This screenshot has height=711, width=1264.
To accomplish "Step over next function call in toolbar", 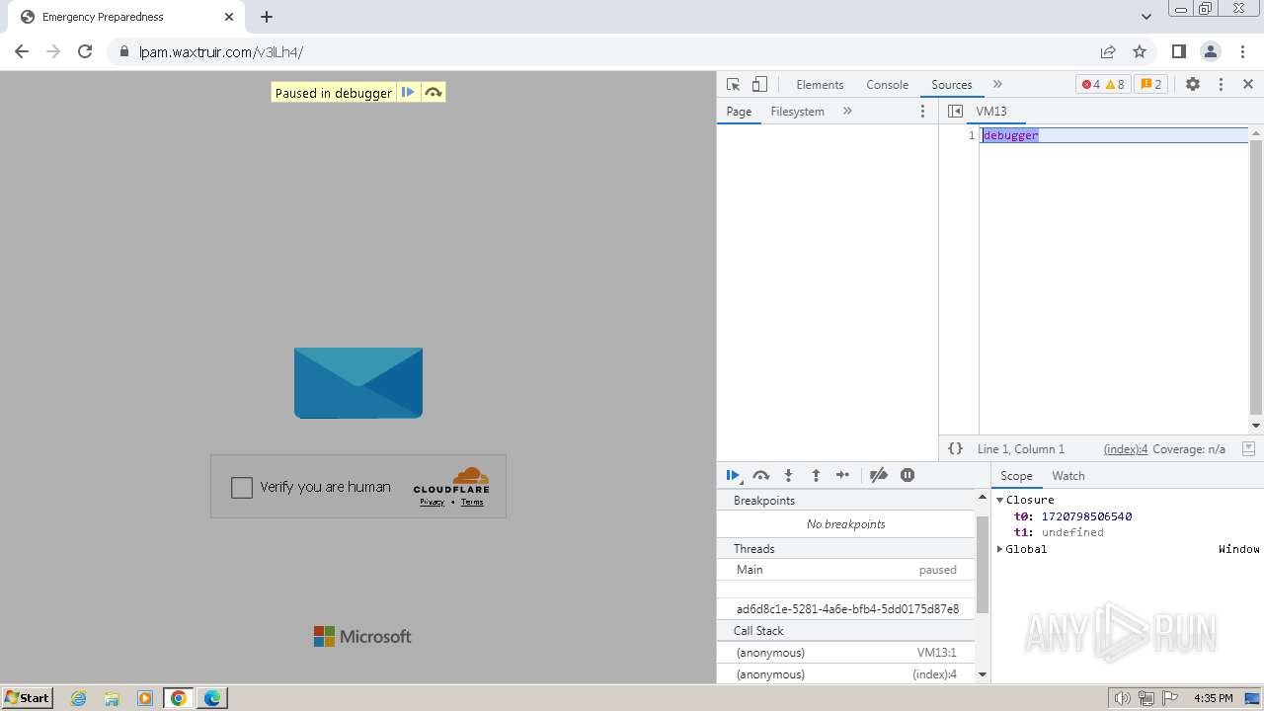I will (760, 475).
